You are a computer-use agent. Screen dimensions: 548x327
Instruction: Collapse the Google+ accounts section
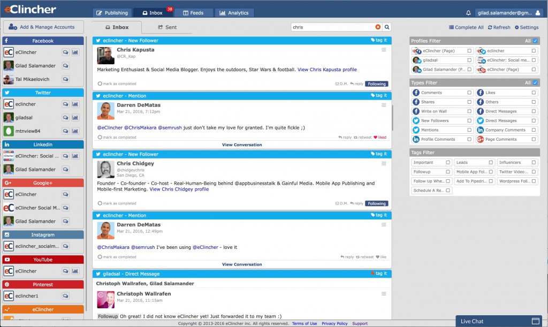pos(43,182)
